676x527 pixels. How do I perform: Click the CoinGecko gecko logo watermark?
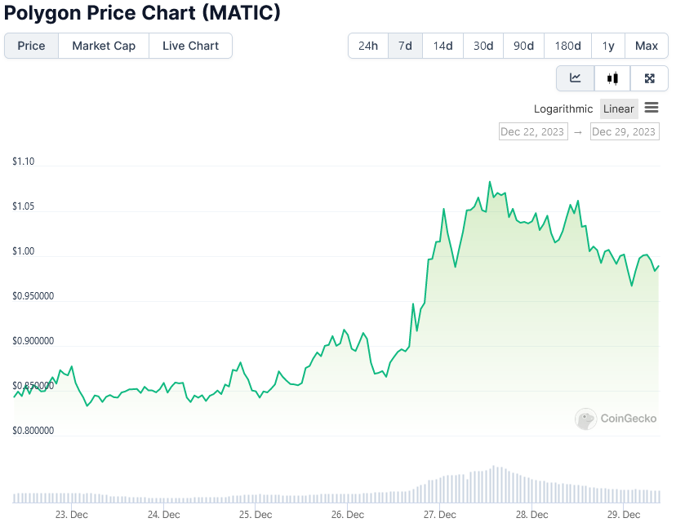(585, 418)
